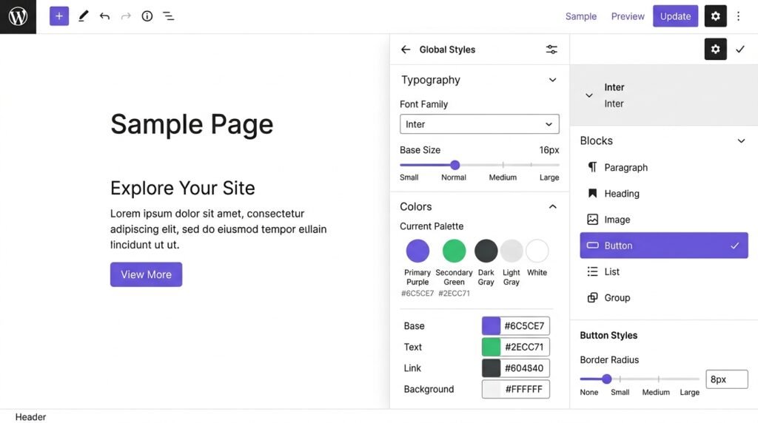
Task: Pick the Dark Gray palette circle
Action: 486,251
